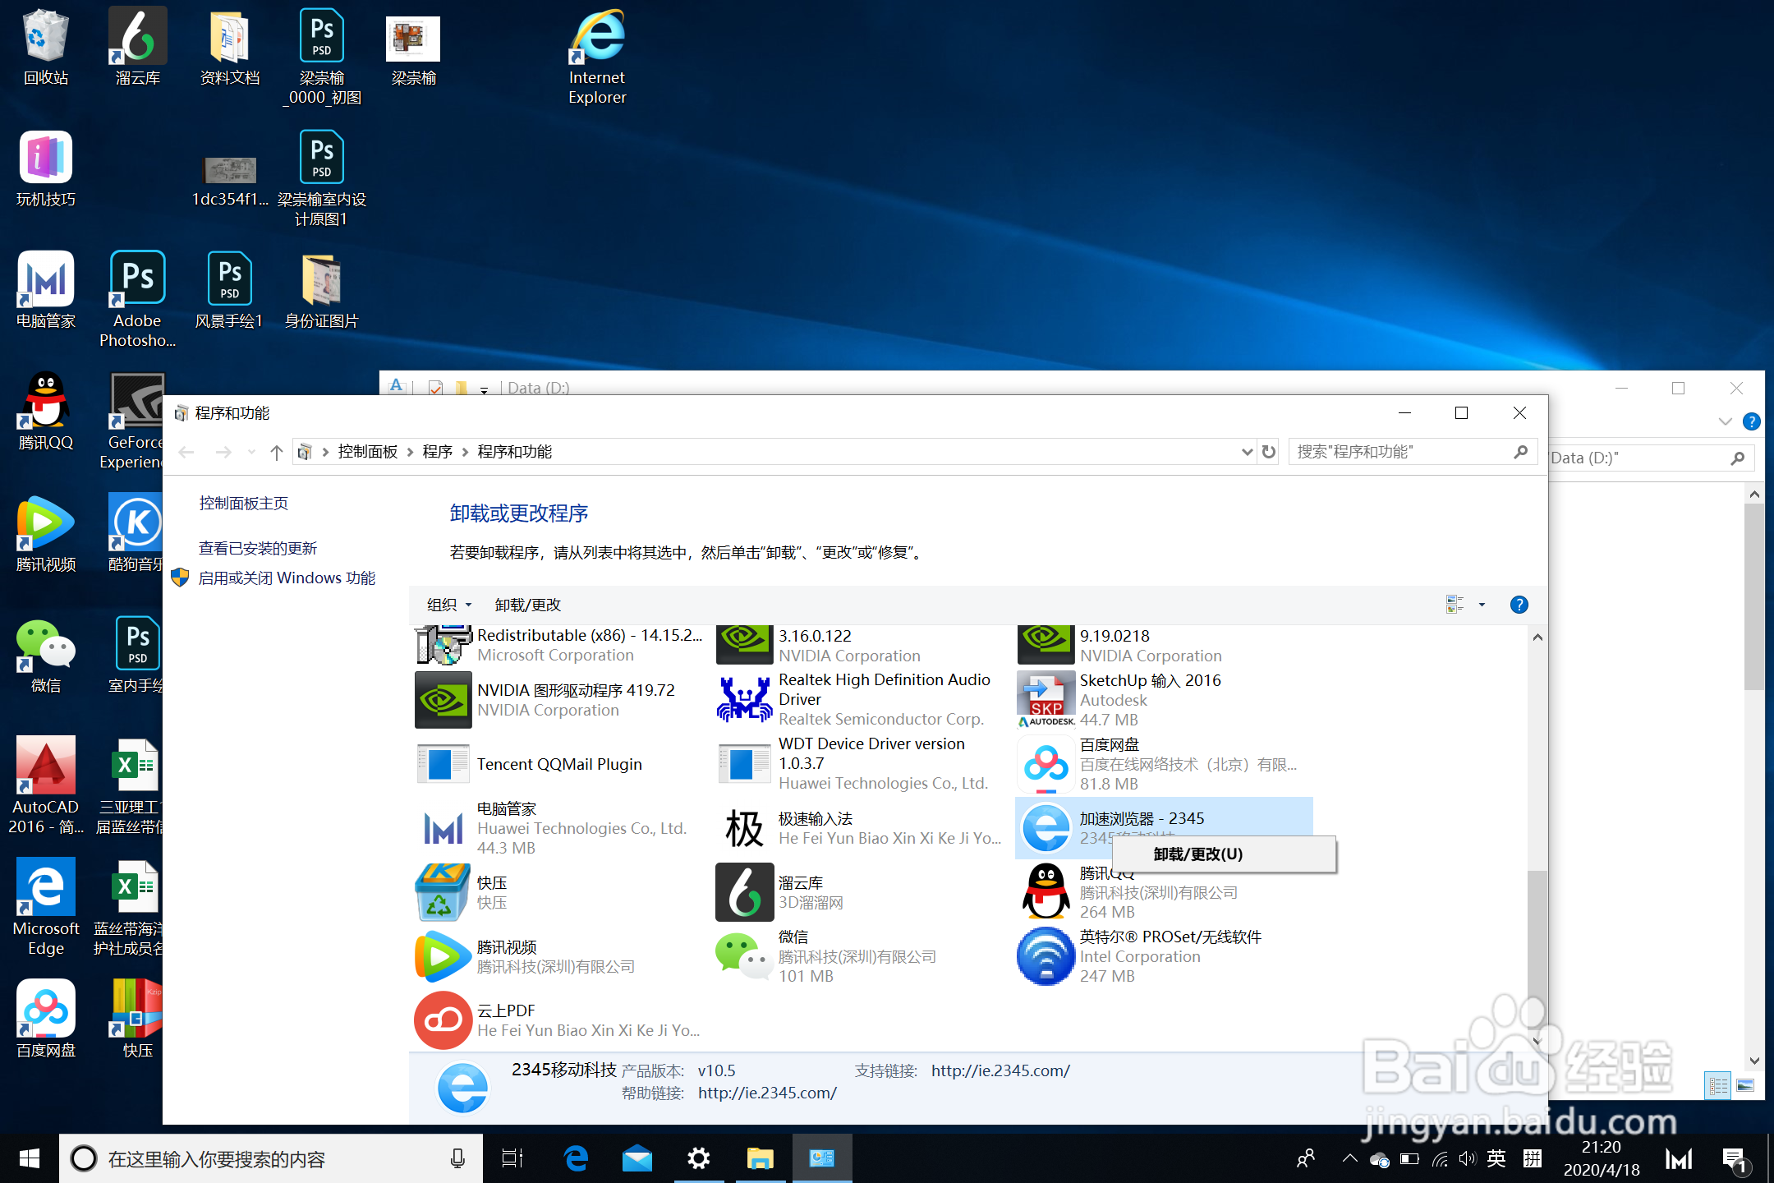Select WDT Device Driver version entry icon
This screenshot has height=1183, width=1774.
point(745,764)
